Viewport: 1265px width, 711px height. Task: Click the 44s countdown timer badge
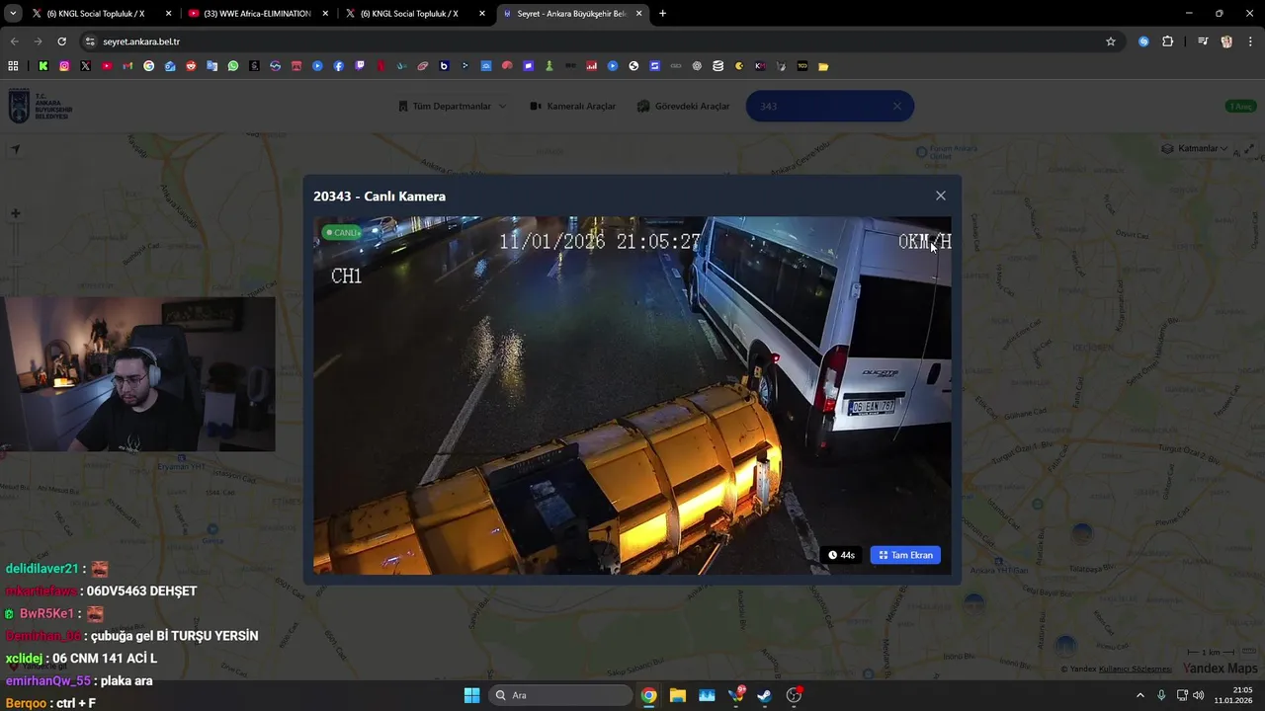(841, 555)
